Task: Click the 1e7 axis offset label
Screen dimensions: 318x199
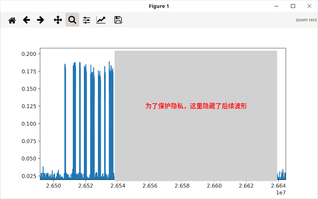Action: pyautogui.click(x=281, y=192)
